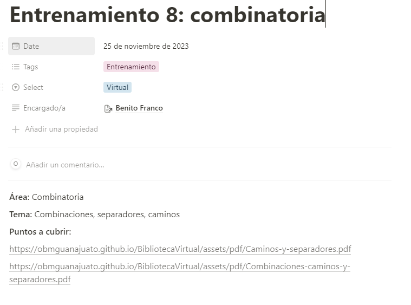
Task: Click the list icon beside Tags
Action: click(16, 67)
